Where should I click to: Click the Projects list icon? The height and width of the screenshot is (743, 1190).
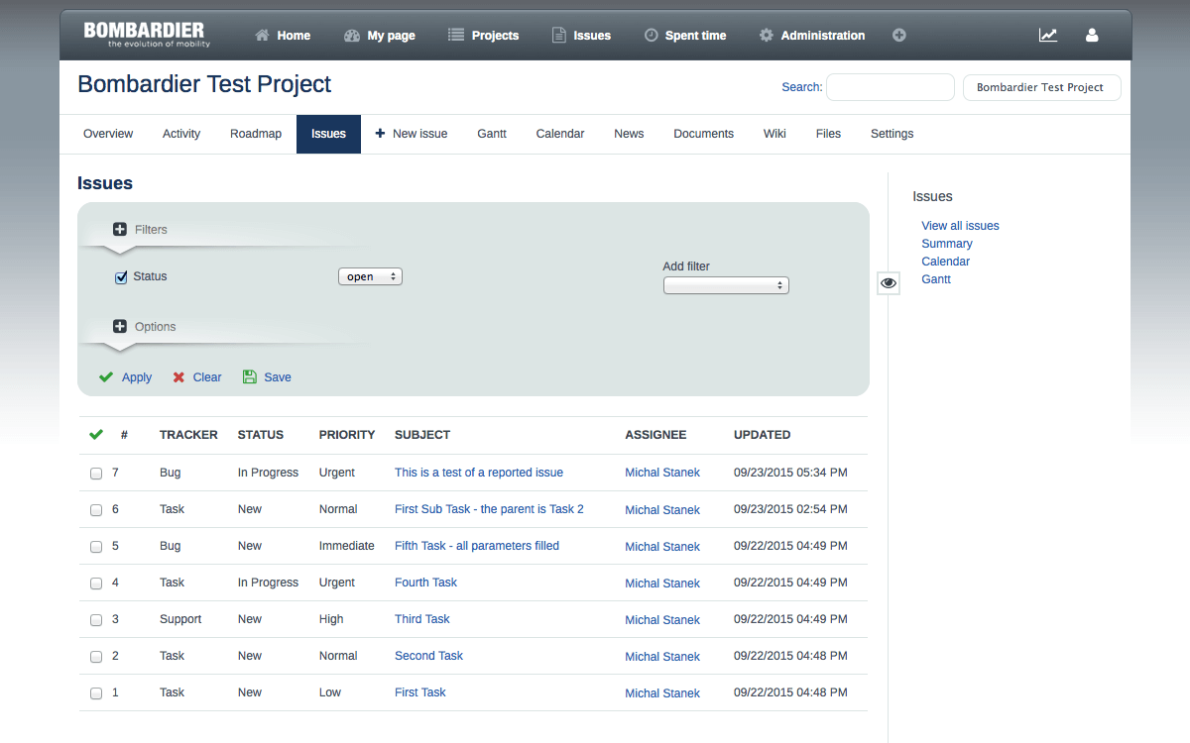[x=456, y=35]
